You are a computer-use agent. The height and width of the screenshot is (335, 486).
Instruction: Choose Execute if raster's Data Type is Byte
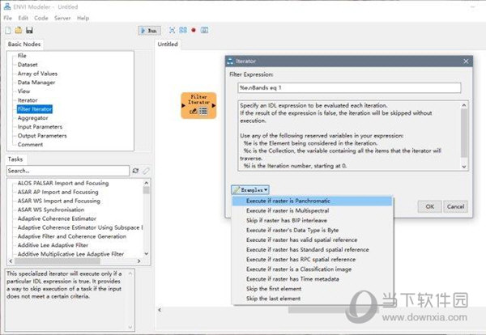(313, 231)
